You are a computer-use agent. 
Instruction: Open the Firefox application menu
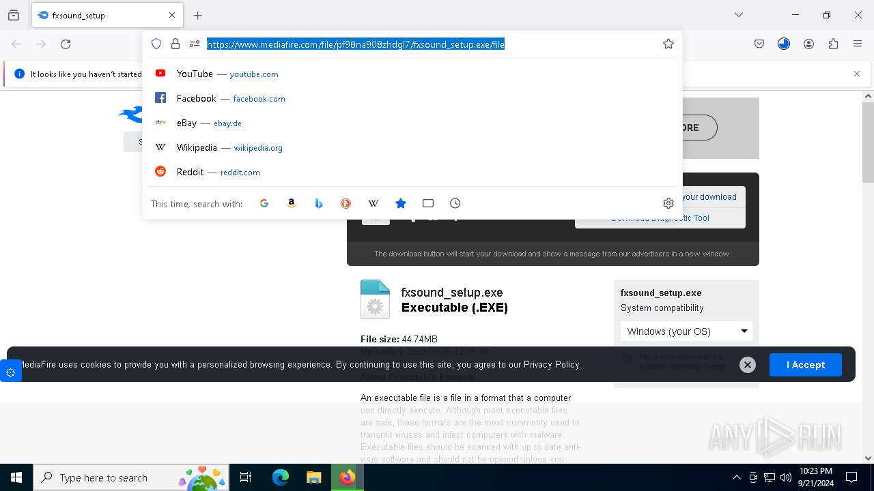(x=858, y=44)
